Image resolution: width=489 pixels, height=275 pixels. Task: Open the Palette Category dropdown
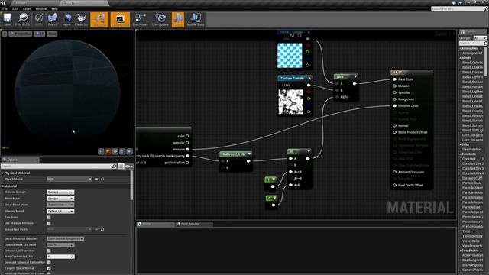(x=480, y=38)
